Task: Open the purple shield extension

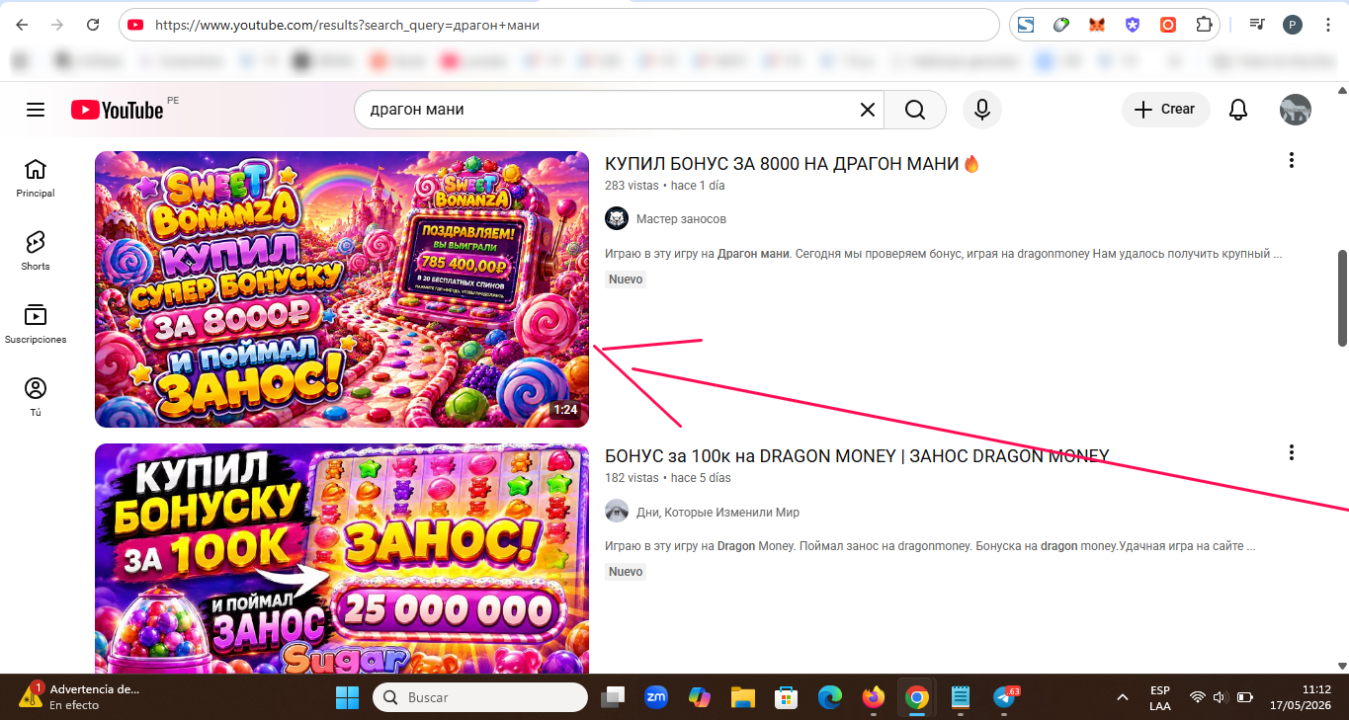Action: coord(1133,25)
